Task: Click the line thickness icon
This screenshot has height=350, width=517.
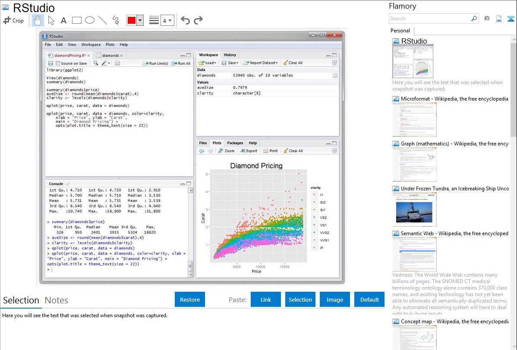Action: [154, 20]
